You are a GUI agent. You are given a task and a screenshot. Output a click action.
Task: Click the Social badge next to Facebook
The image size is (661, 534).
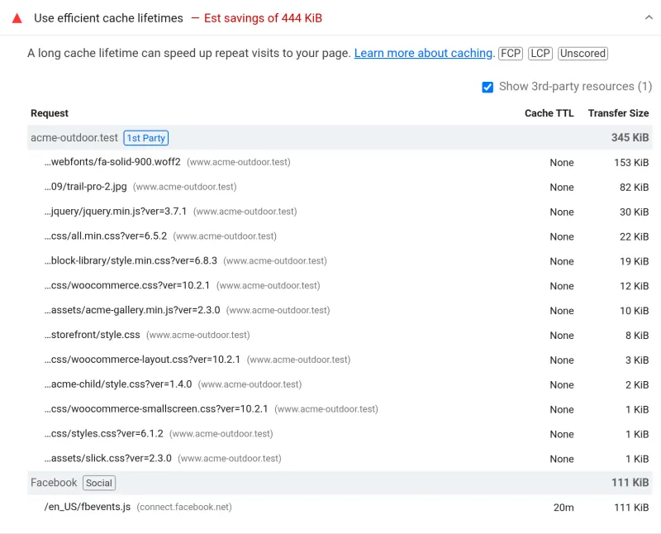point(99,483)
